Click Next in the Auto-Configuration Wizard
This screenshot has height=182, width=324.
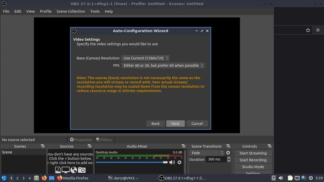(x=175, y=124)
